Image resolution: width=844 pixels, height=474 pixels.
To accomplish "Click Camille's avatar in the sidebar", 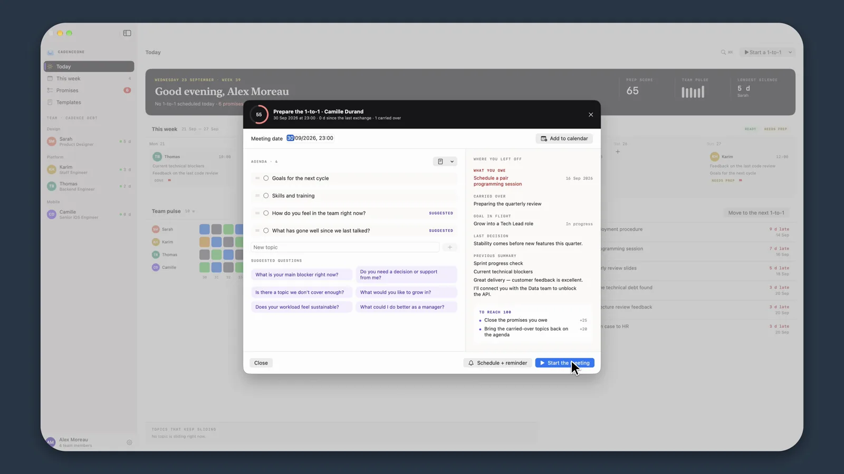I will (51, 214).
